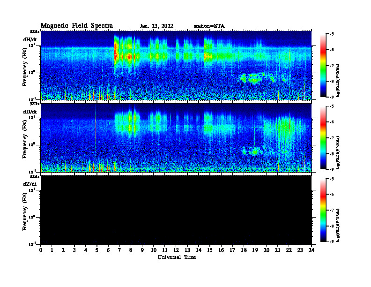Image resolution: width=371 pixels, height=287 pixels.
Task: Click hour "14" on the Universal Time axis
Action: pos(199,250)
